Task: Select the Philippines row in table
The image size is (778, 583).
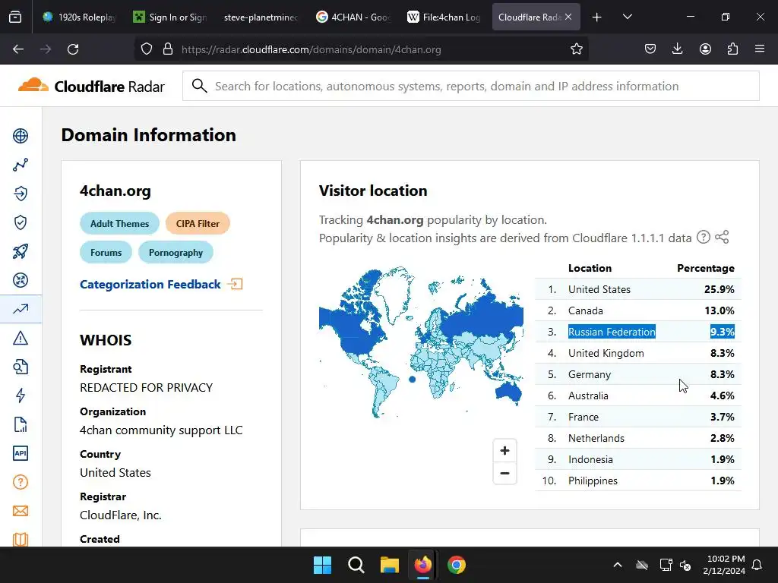Action: coord(638,481)
